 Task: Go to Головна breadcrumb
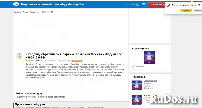point(18,12)
